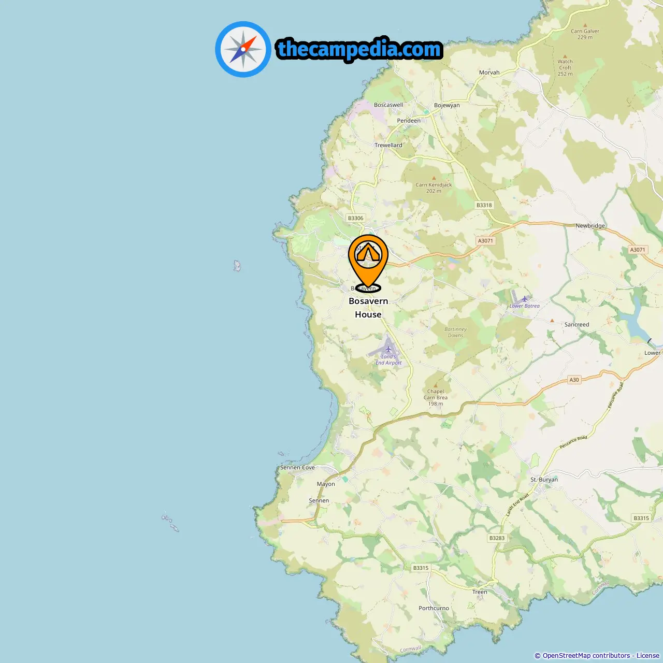Click the B3283 road shield
This screenshot has height=663, width=663.
[497, 538]
